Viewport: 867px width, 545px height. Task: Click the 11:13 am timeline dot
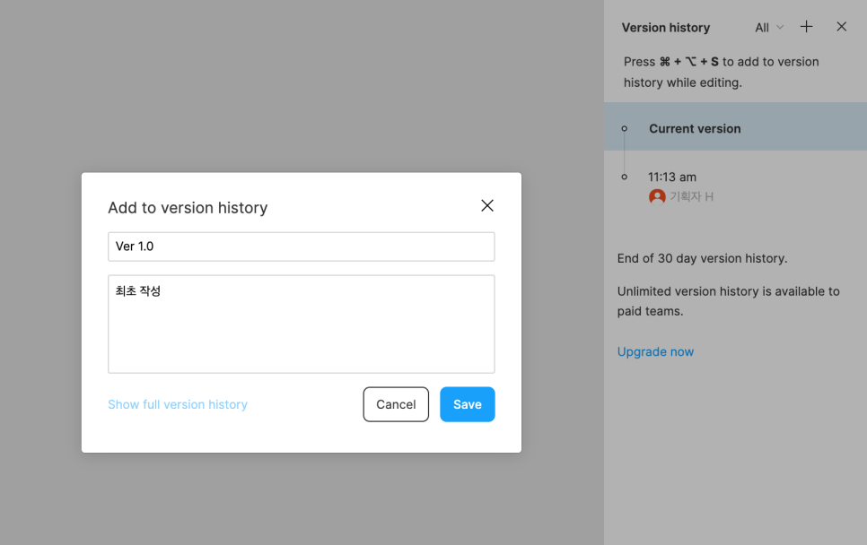pyautogui.click(x=625, y=177)
